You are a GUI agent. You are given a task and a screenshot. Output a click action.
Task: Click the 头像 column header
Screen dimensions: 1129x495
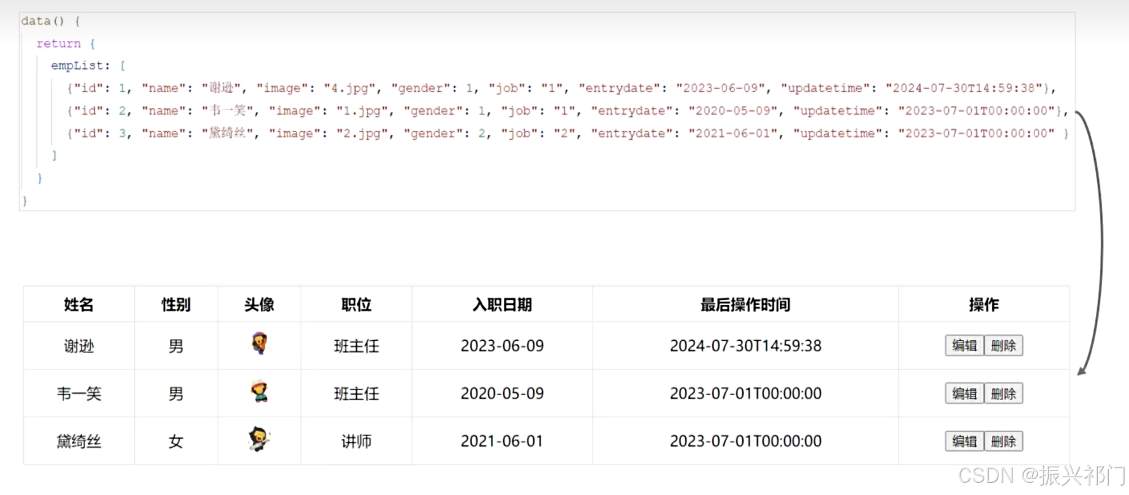pyautogui.click(x=259, y=304)
